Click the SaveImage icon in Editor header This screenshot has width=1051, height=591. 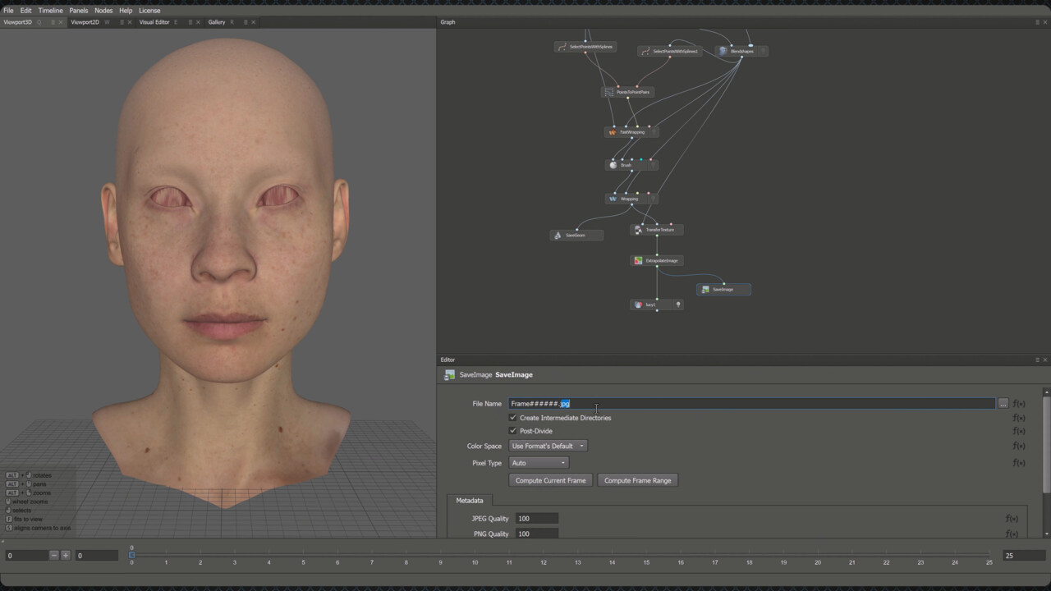click(449, 375)
